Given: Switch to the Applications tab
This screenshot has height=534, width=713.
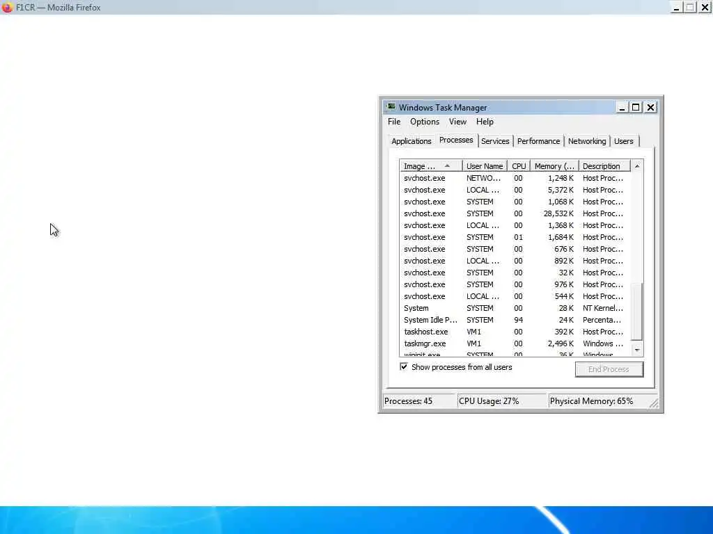Looking at the screenshot, I should click(x=411, y=141).
